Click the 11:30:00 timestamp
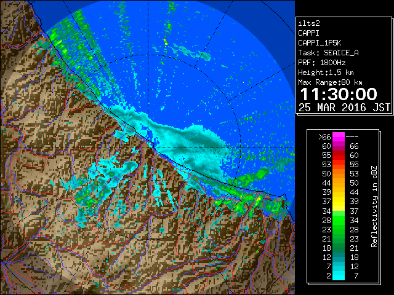This screenshot has width=394, height=295. (338, 94)
